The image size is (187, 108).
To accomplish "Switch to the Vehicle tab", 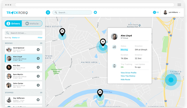I will pyautogui.click(x=32, y=23).
